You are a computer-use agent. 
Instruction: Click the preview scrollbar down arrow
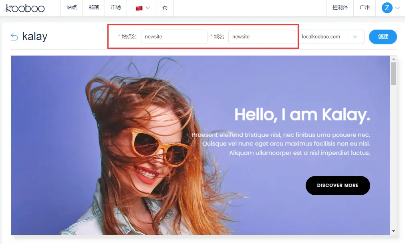click(393, 231)
